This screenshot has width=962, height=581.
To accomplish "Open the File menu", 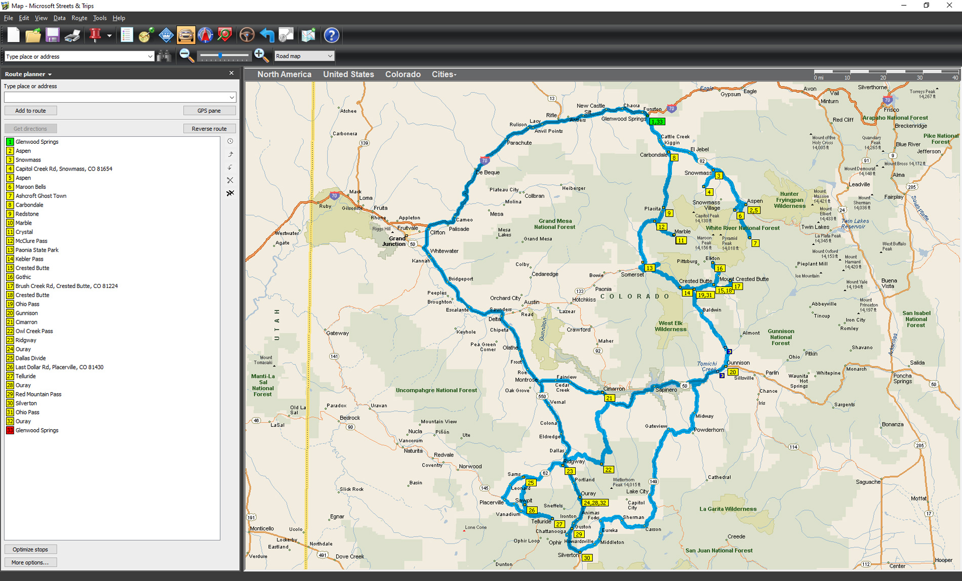I will [9, 18].
